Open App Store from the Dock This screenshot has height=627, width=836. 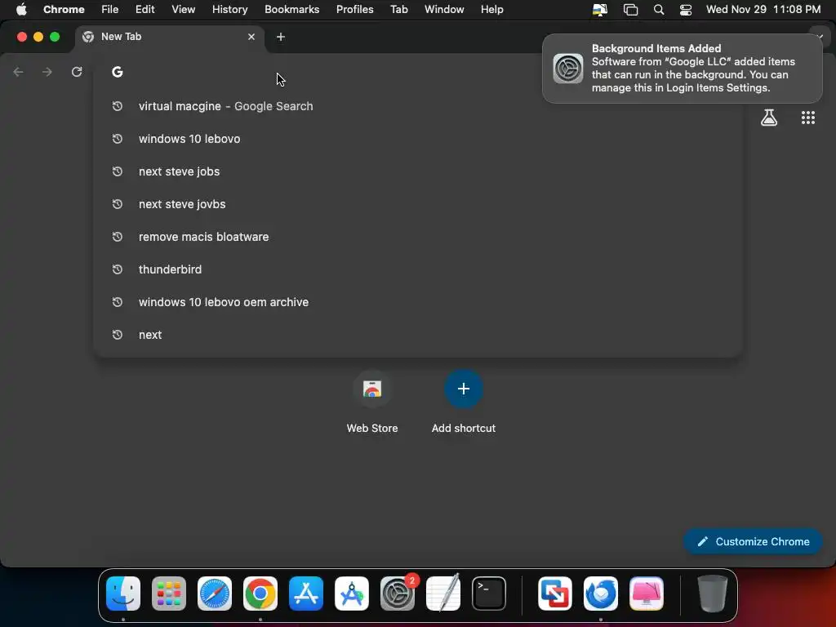point(306,594)
